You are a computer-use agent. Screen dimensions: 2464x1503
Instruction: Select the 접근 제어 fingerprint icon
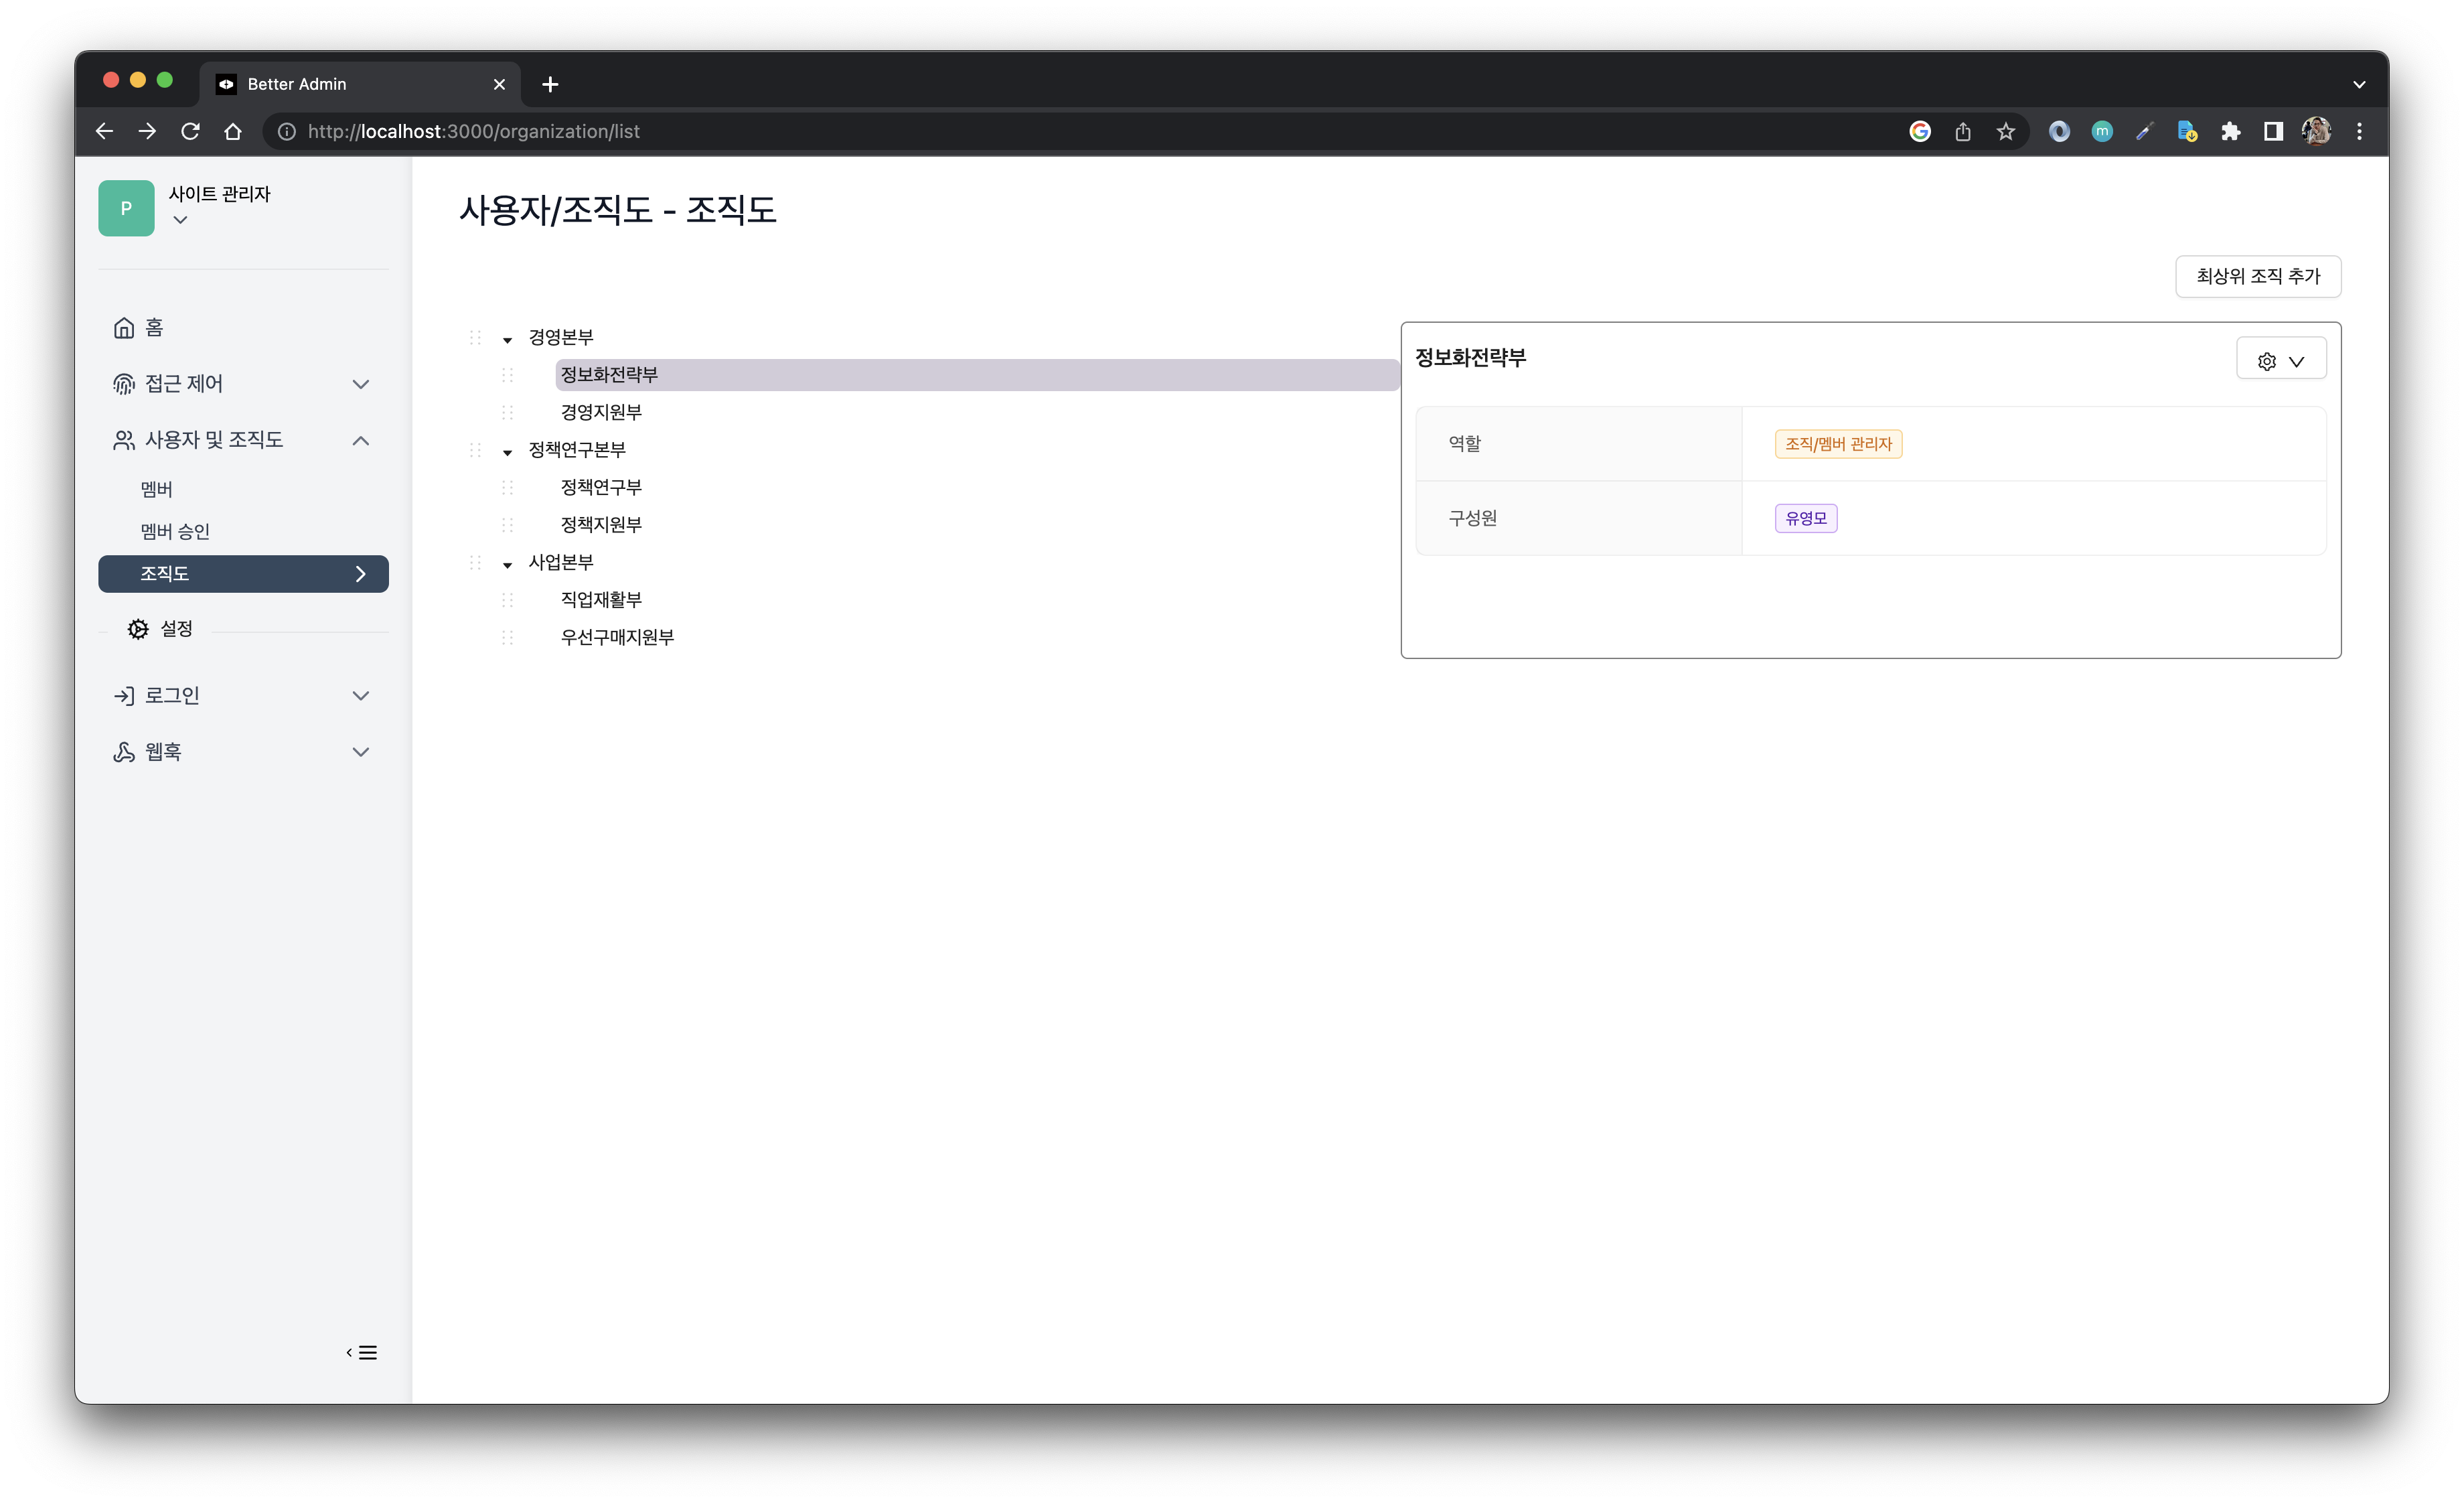tap(123, 384)
